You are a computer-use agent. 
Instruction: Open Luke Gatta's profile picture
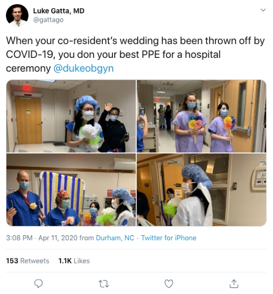[17, 15]
